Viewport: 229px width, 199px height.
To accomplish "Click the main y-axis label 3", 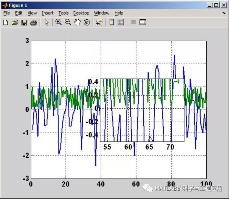I will pos(27,41).
